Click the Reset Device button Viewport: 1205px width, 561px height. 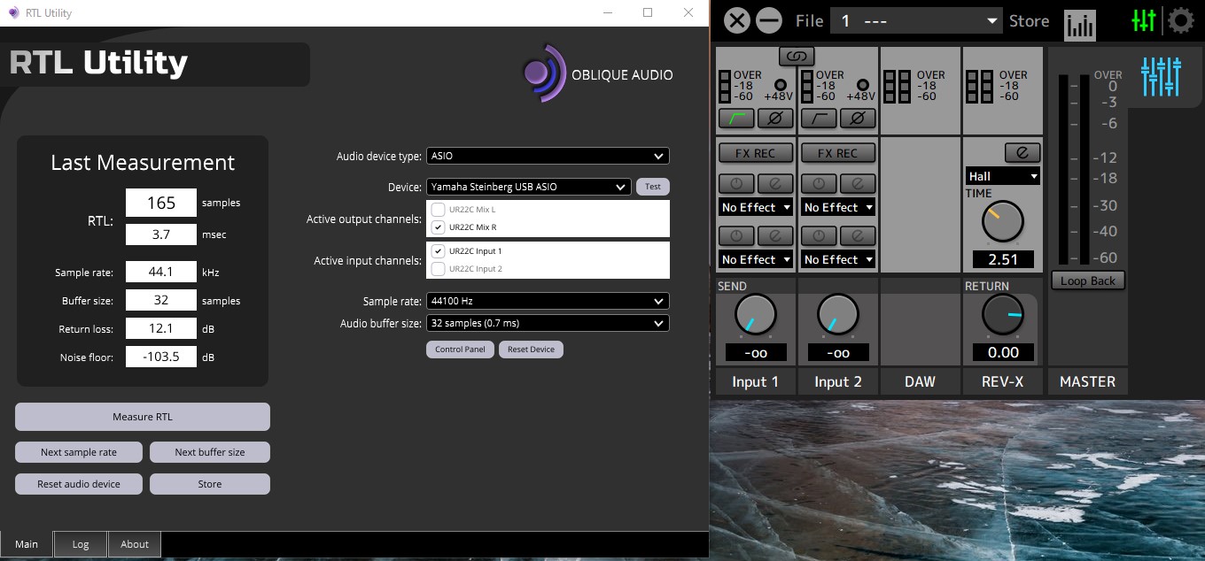pyautogui.click(x=531, y=349)
